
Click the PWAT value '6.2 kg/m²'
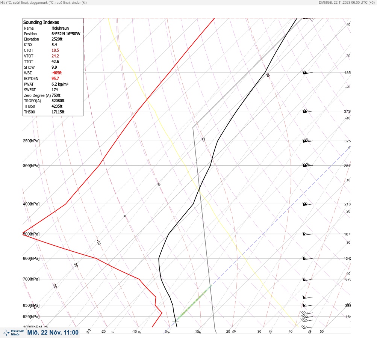[x=60, y=84]
